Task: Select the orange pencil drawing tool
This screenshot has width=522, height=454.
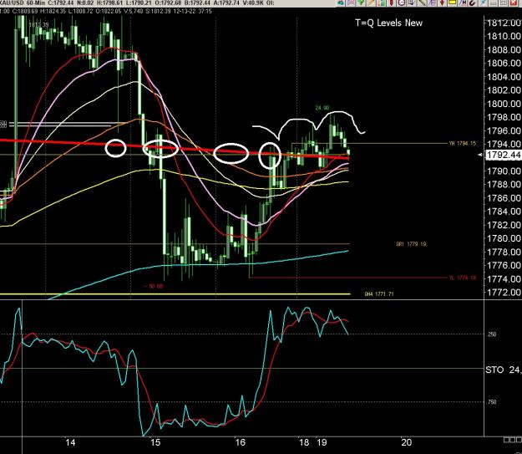Action: click(371, 3)
